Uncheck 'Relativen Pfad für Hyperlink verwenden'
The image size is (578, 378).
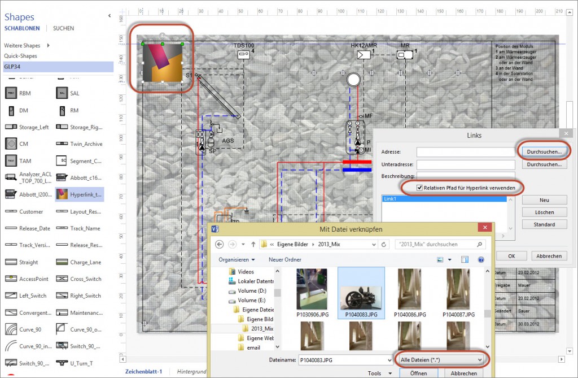click(421, 187)
